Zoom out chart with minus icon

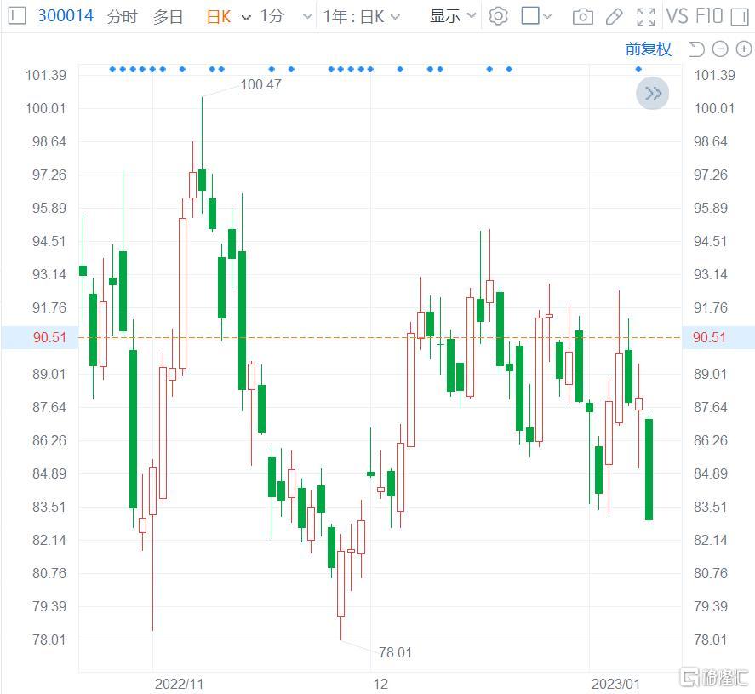click(720, 49)
